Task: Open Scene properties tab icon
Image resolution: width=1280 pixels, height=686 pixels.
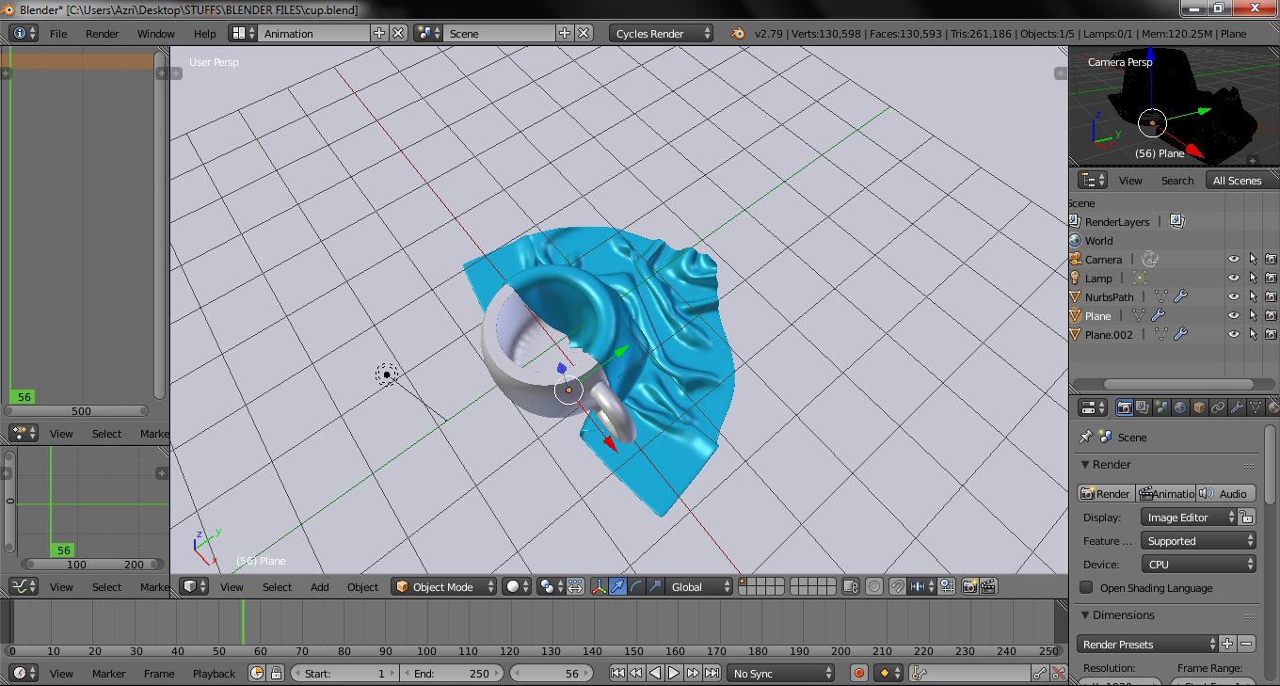Action: pyautogui.click(x=1161, y=407)
